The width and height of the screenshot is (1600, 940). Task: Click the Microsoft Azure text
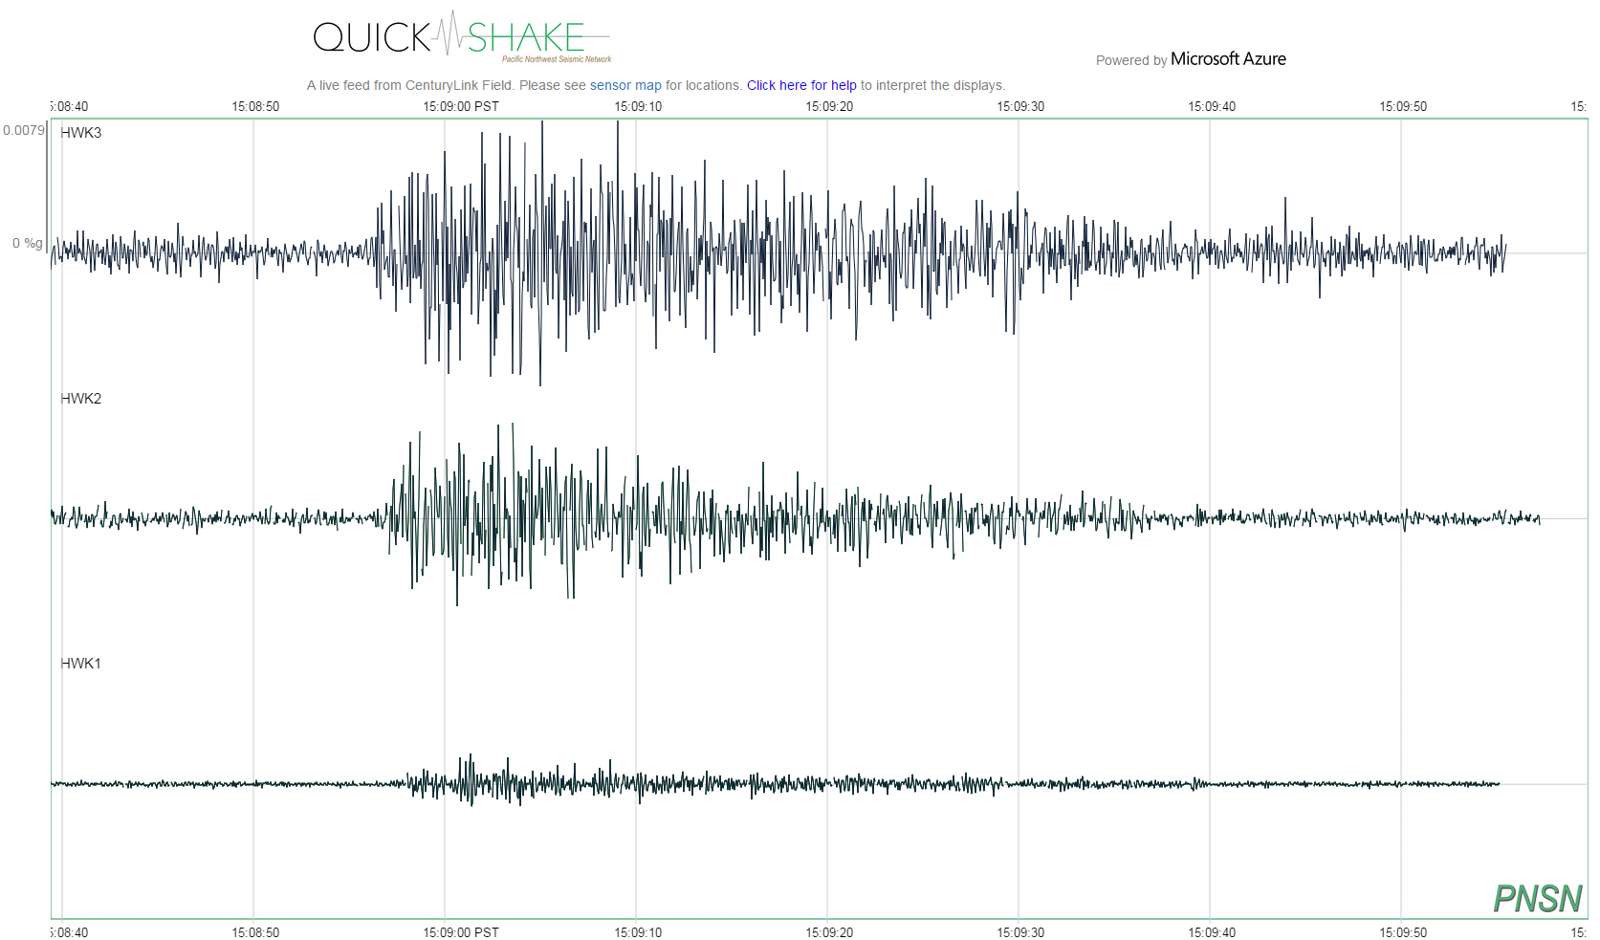point(1228,59)
